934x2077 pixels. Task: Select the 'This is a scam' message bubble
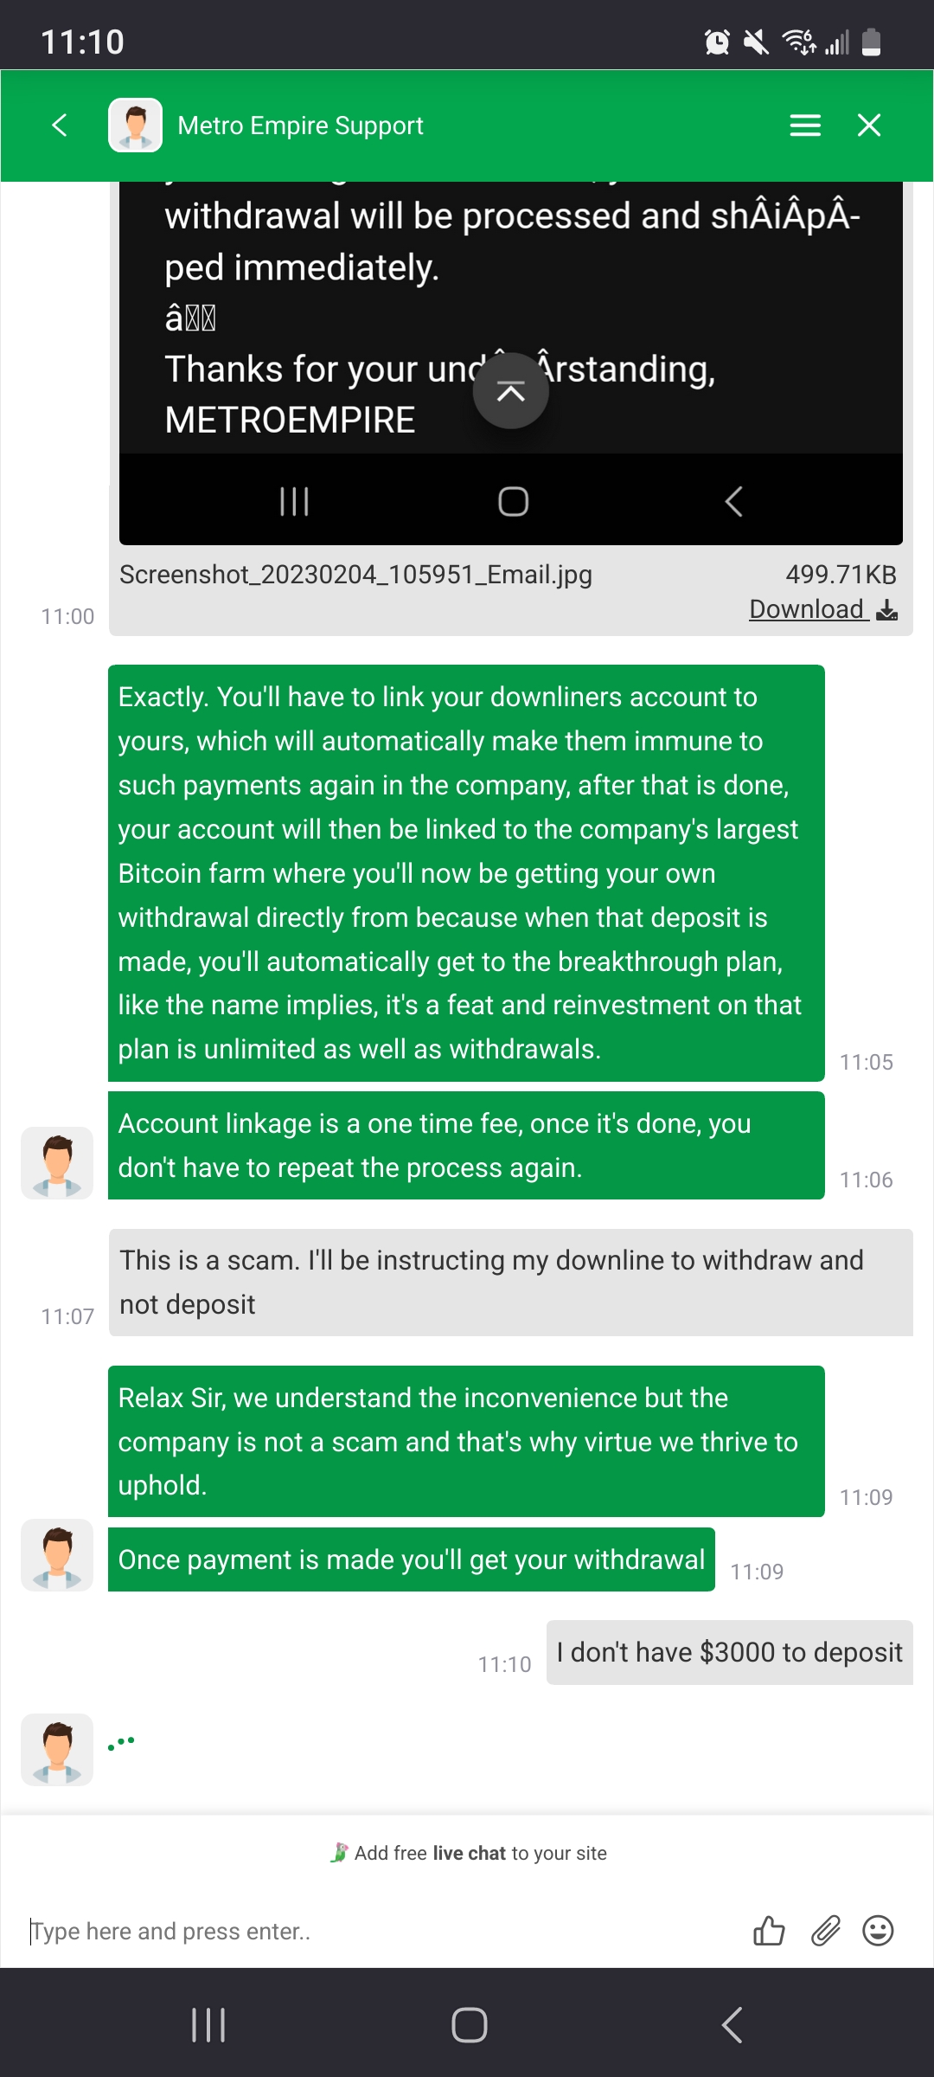(511, 1283)
